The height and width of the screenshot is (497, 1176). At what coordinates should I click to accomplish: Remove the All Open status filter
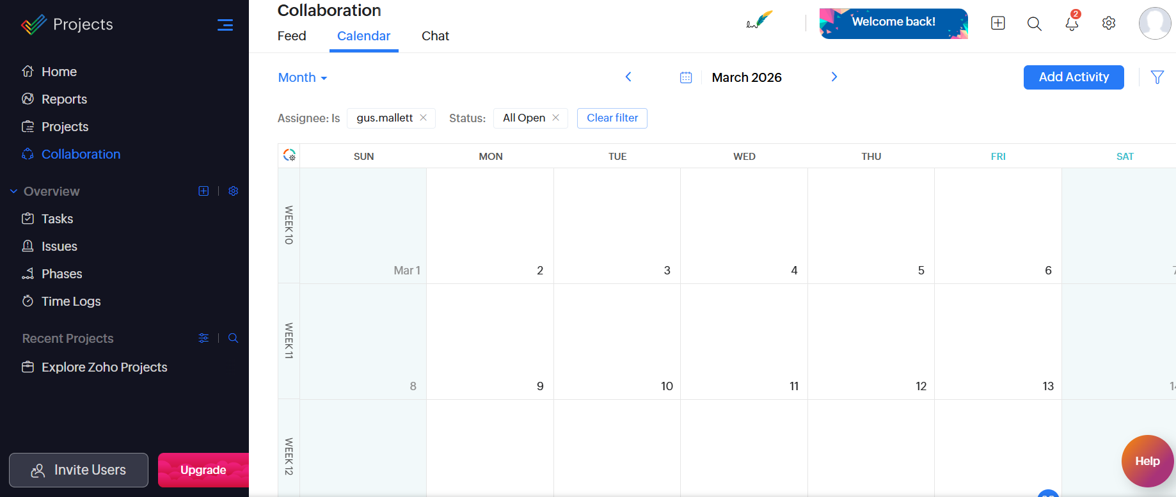[556, 118]
